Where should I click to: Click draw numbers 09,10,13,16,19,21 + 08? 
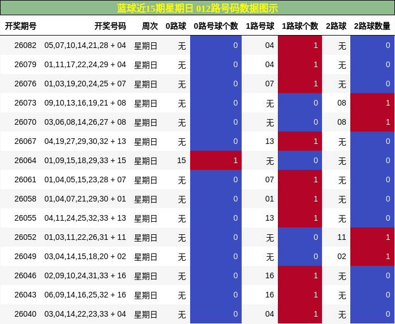[85, 103]
